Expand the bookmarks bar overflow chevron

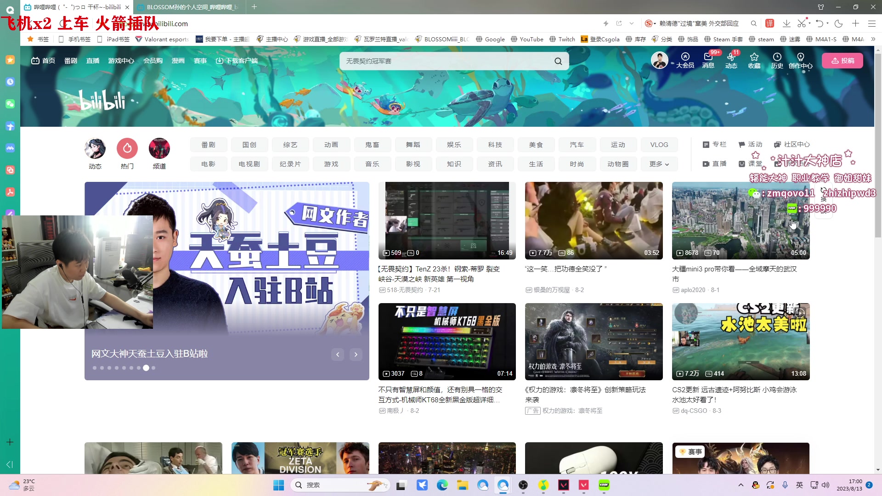(873, 39)
